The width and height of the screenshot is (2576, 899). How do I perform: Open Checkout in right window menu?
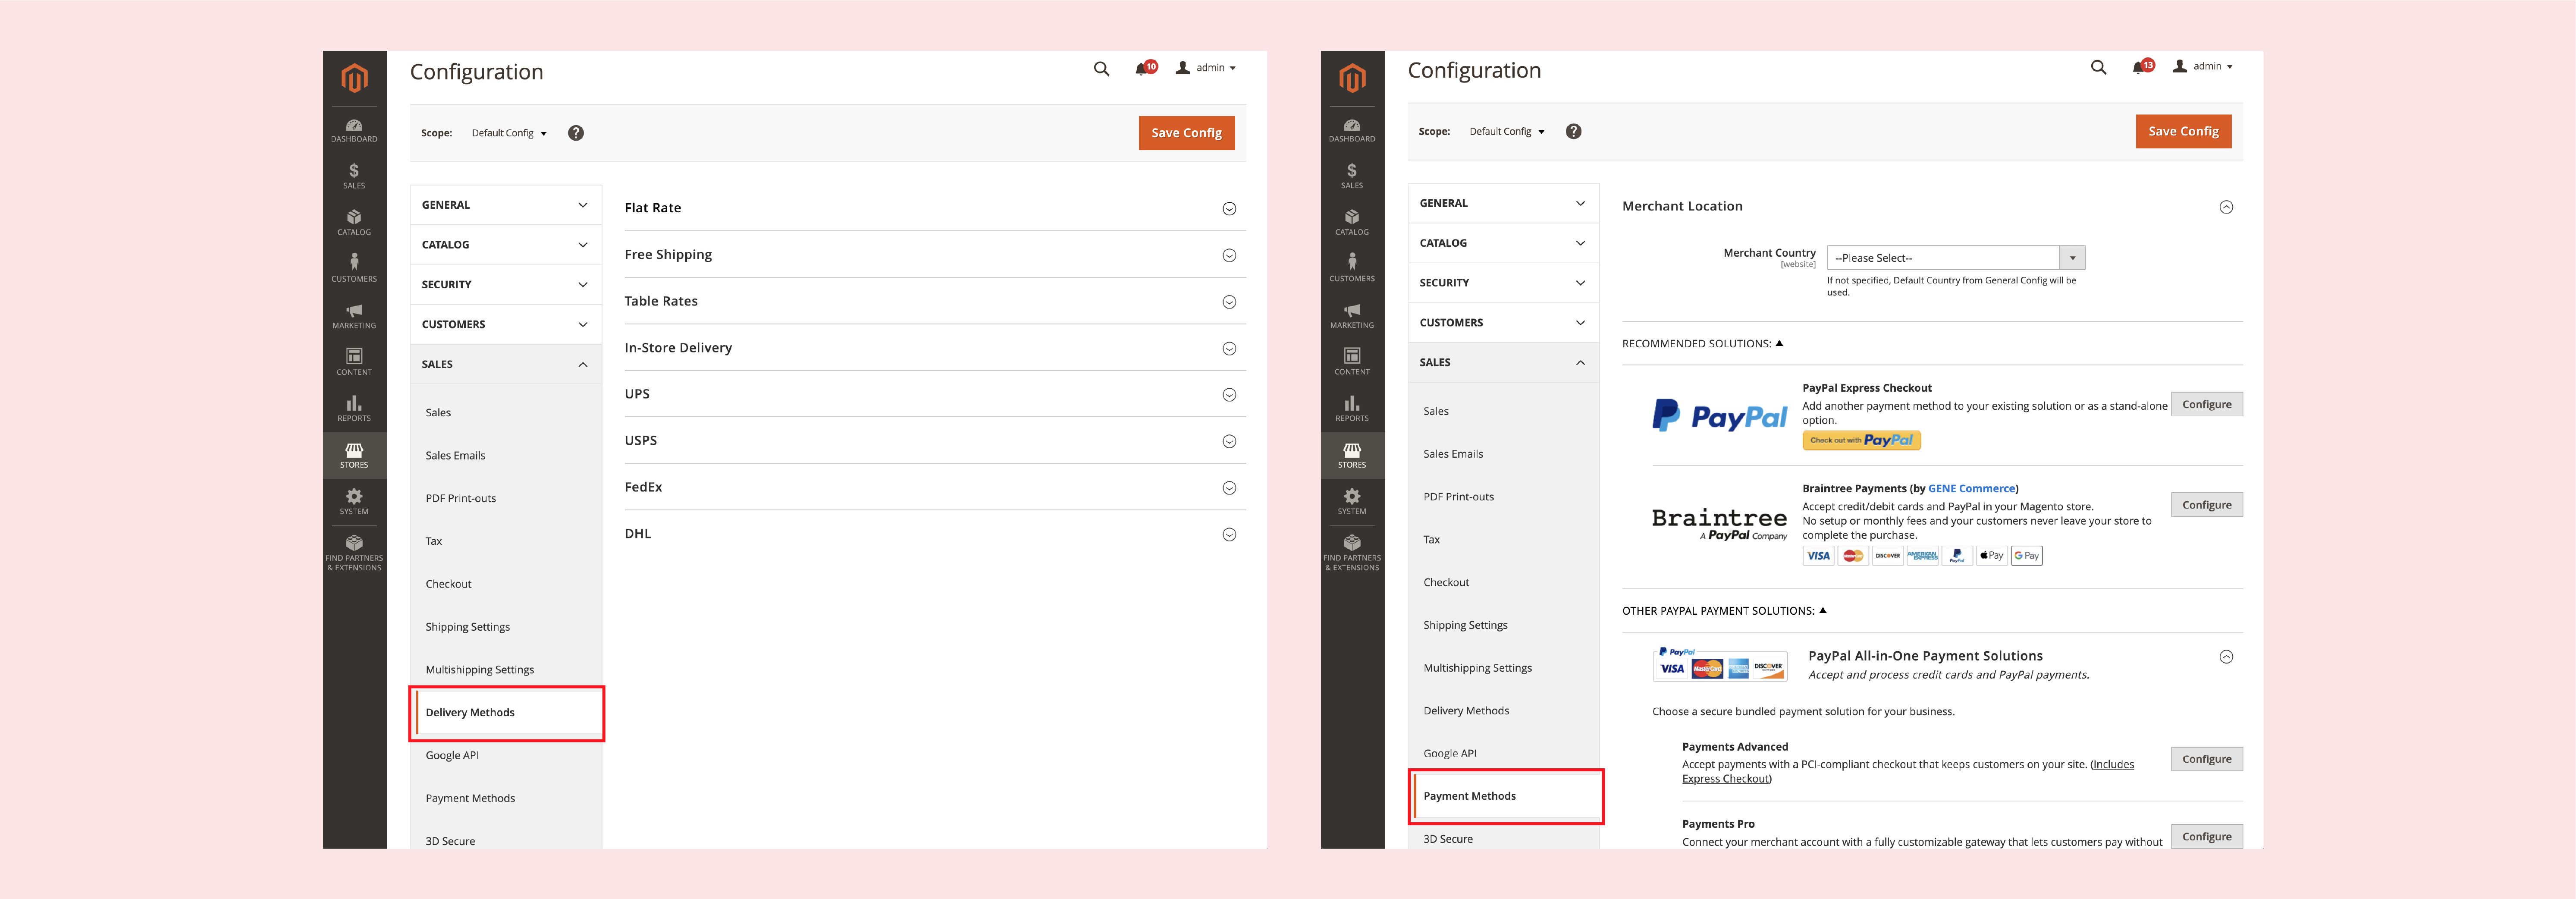(x=1446, y=582)
